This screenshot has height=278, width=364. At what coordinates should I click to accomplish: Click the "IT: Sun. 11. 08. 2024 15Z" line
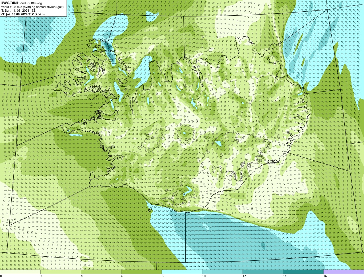(18, 11)
